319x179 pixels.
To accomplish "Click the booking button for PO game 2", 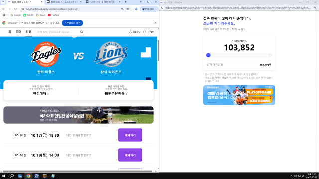I will [130, 155].
